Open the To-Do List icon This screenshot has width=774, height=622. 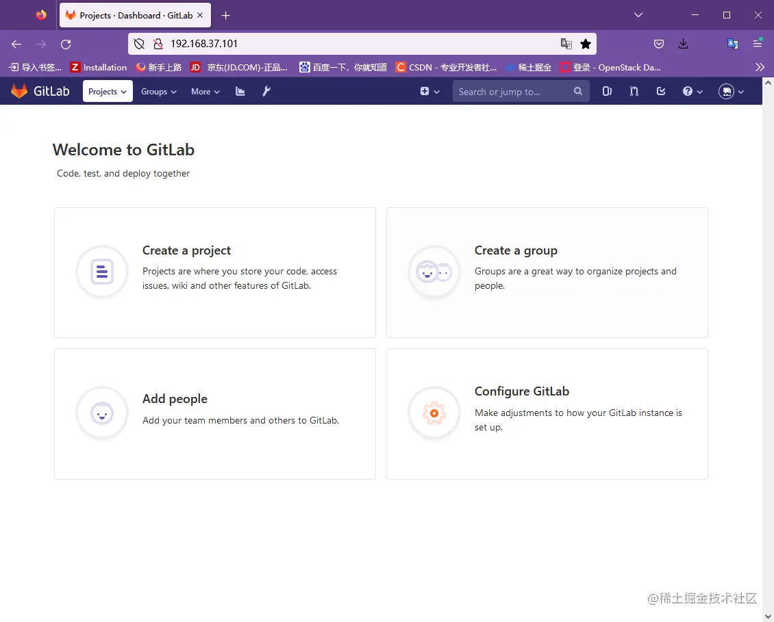[x=661, y=91]
